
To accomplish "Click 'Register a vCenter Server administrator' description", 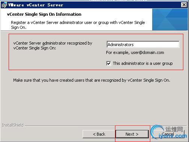I will 78,25.
